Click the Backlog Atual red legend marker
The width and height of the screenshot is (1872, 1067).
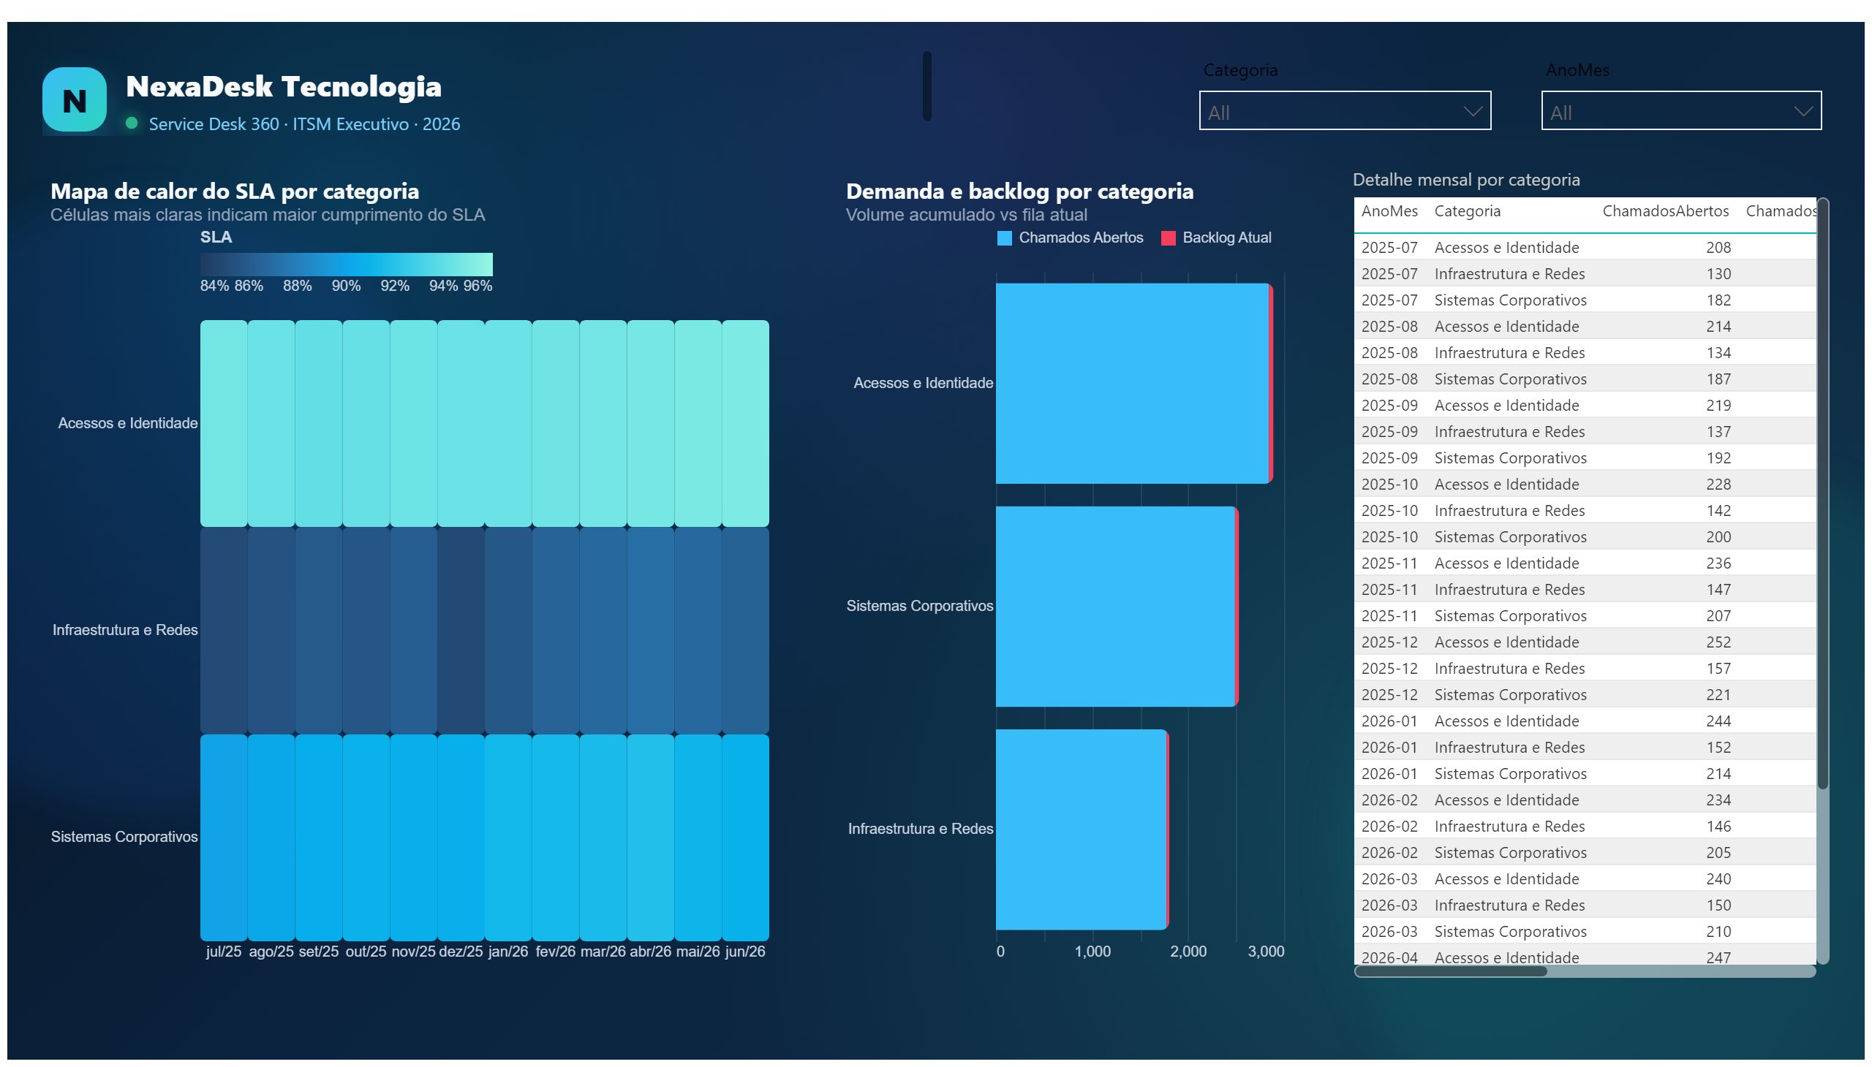coord(1168,238)
